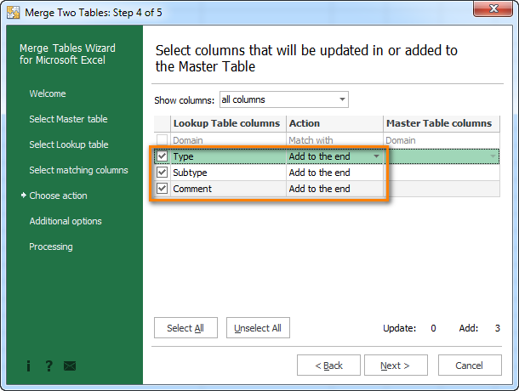Viewport: 519px width, 391px height.
Task: Click the envelope email icon
Action: tap(70, 366)
